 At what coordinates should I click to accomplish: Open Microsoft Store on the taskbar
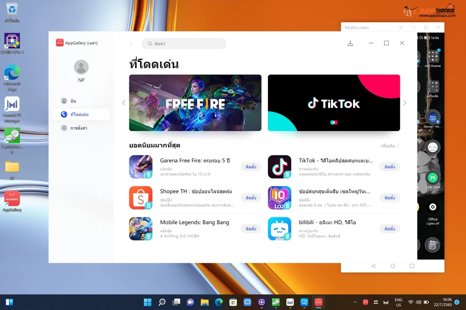(233, 302)
